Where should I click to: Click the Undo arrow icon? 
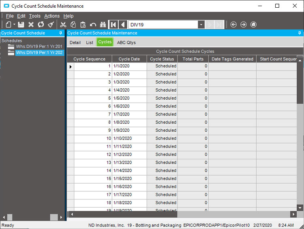93,25
